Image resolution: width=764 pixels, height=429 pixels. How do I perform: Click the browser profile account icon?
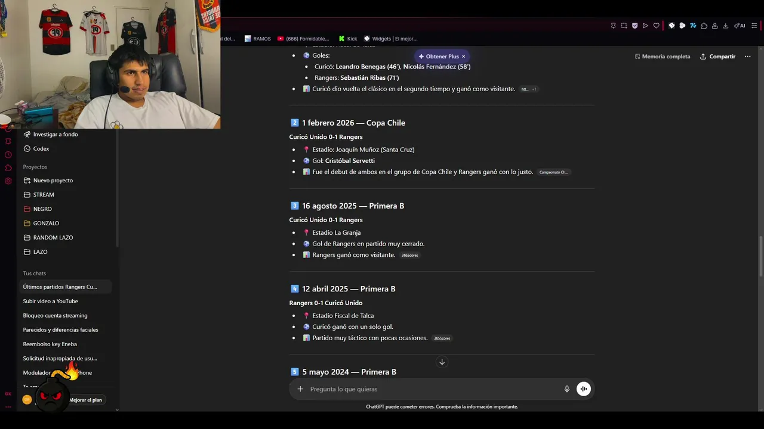coord(714,26)
